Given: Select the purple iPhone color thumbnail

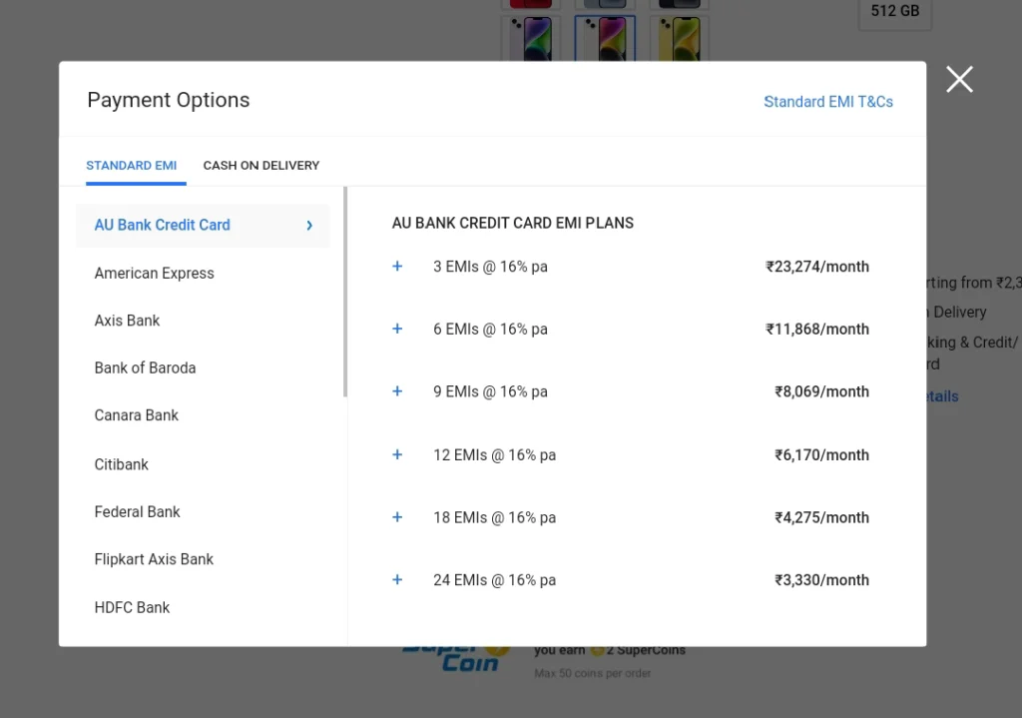Looking at the screenshot, I should click(531, 39).
